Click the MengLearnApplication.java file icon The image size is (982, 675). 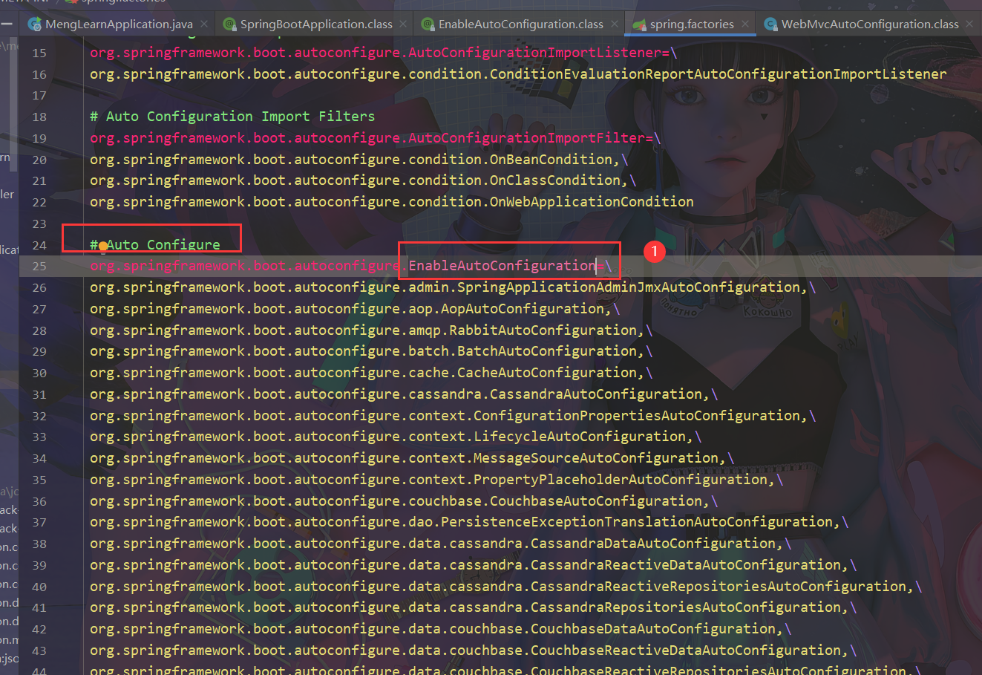point(34,25)
